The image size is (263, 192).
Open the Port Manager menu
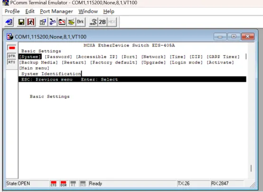(x=56, y=11)
